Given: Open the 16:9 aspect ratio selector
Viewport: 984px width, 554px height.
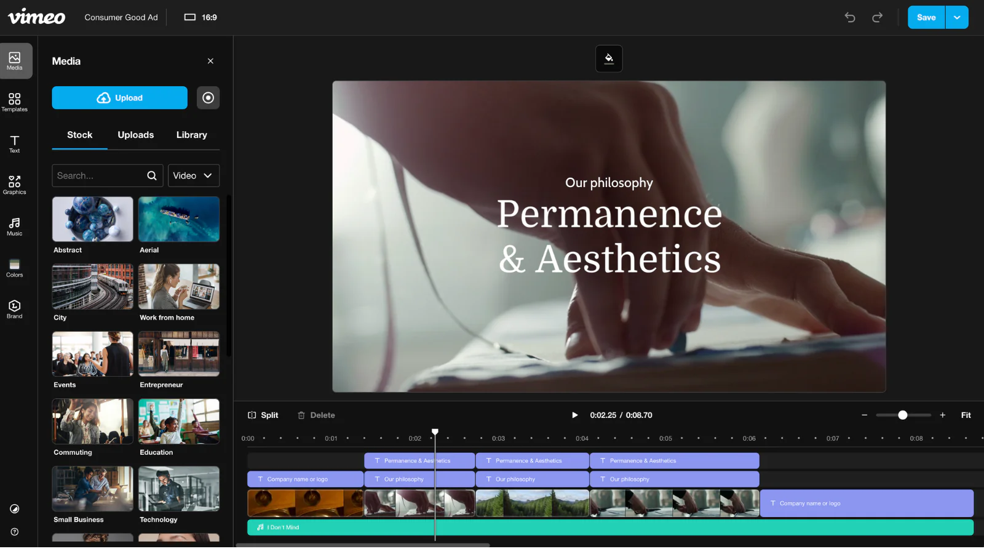Looking at the screenshot, I should [x=200, y=17].
